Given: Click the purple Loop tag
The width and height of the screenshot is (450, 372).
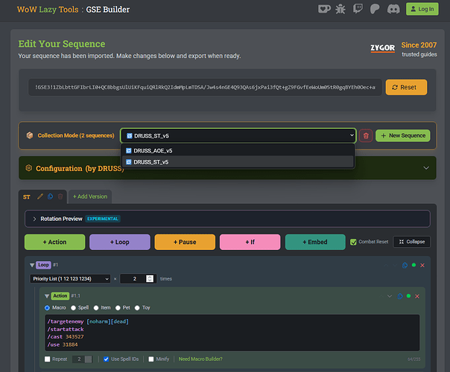Looking at the screenshot, I should coord(43,265).
